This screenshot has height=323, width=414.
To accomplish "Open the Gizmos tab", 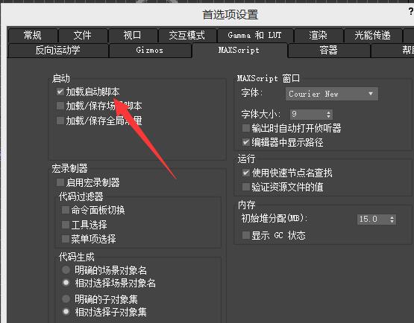I will (x=150, y=51).
